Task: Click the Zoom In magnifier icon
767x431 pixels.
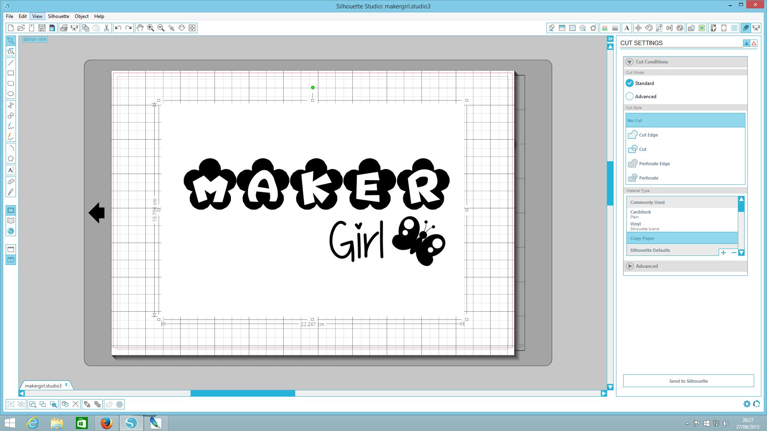Action: pyautogui.click(x=151, y=28)
